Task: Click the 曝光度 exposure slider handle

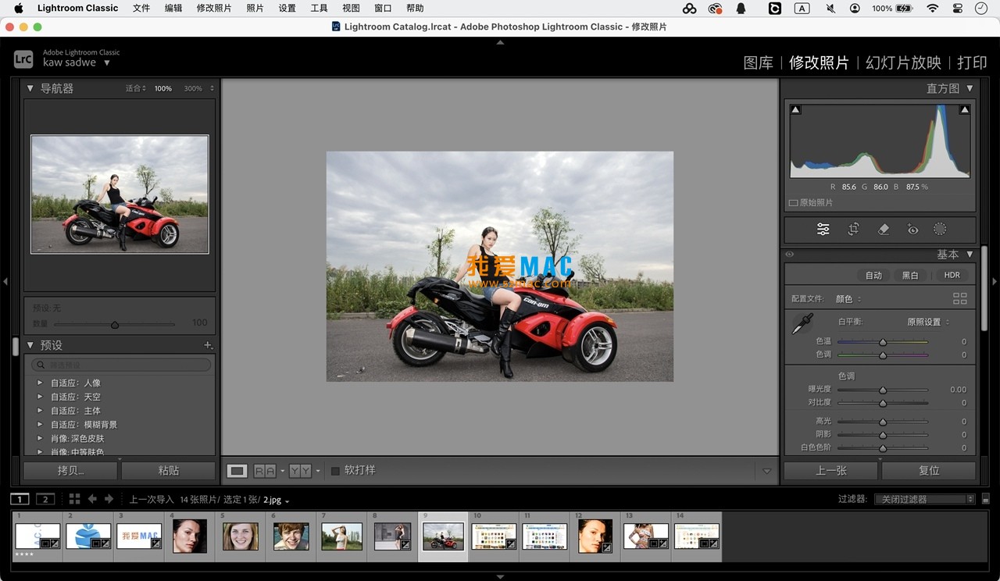Action: point(883,390)
